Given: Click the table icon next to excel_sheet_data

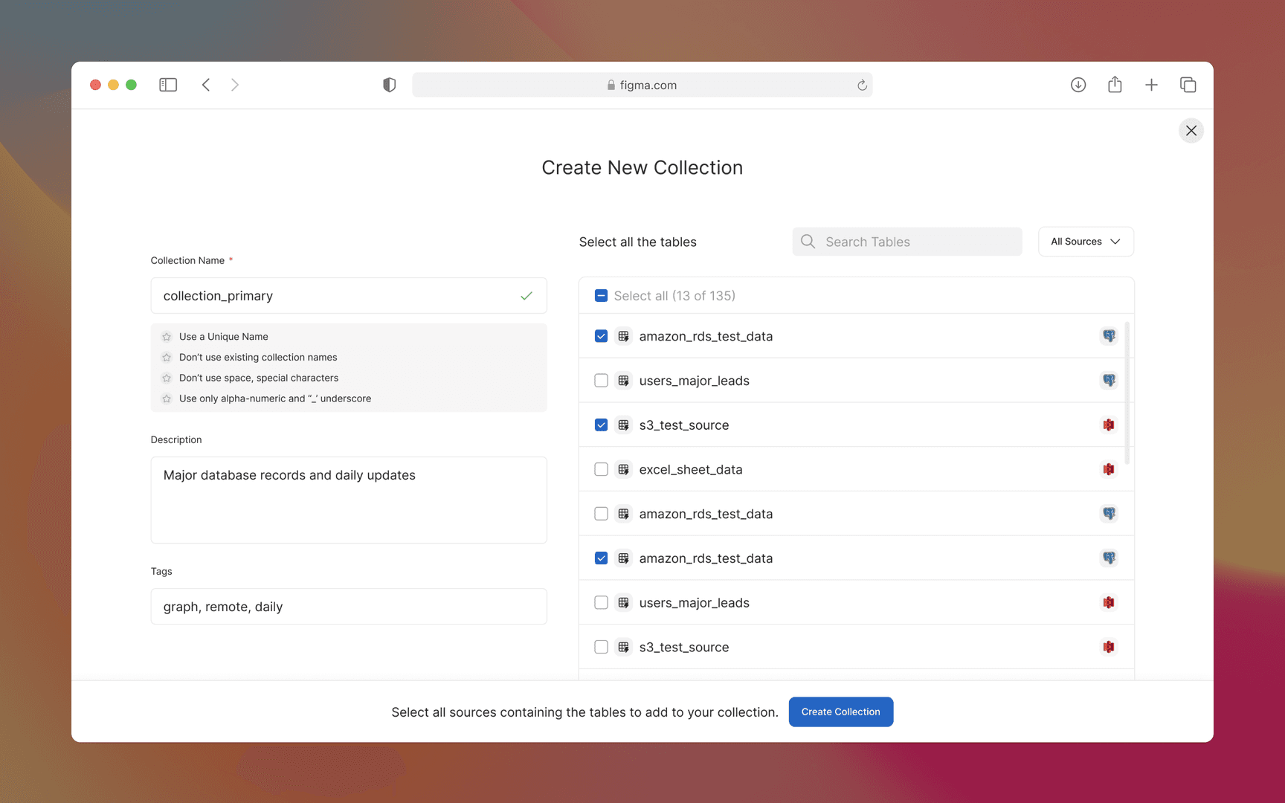Looking at the screenshot, I should coord(623,469).
